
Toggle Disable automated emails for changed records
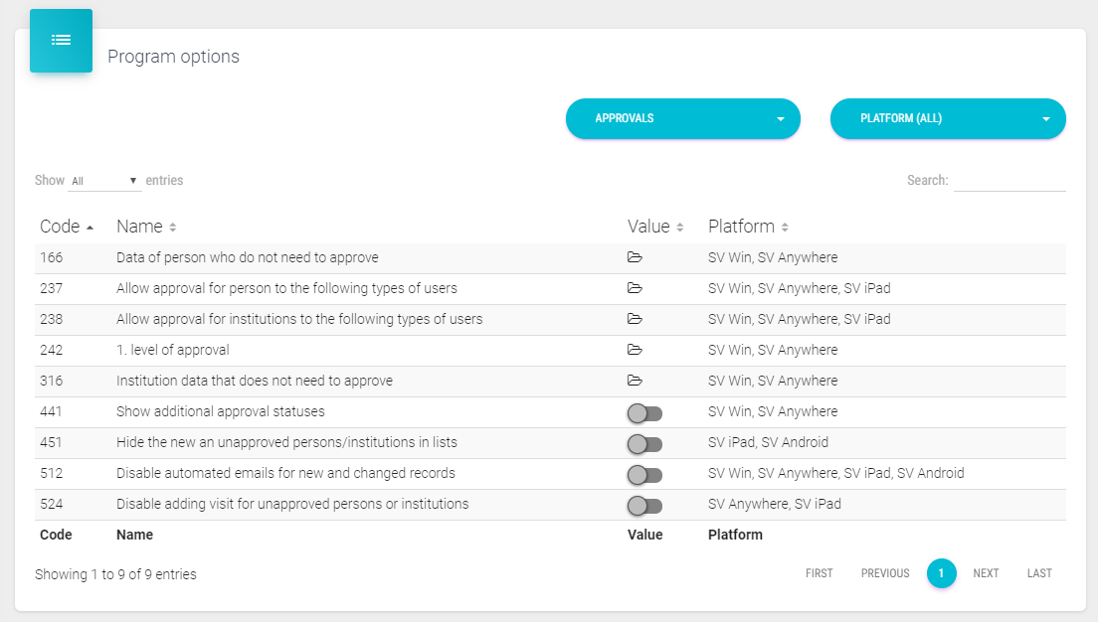pyautogui.click(x=644, y=475)
